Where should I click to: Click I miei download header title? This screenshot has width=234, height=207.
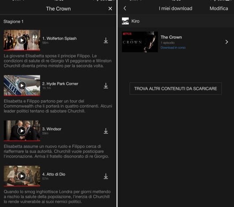pyautogui.click(x=176, y=8)
